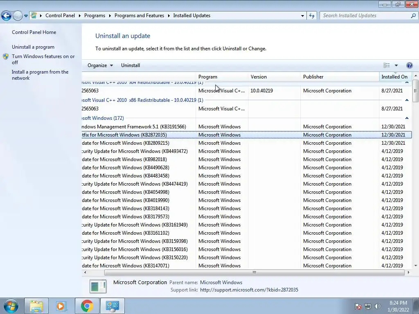Expand the arrow after Control Panel breadcrumb

click(x=80, y=16)
